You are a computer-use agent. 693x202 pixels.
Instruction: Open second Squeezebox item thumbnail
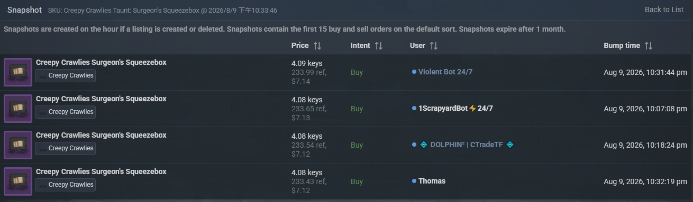click(x=18, y=108)
